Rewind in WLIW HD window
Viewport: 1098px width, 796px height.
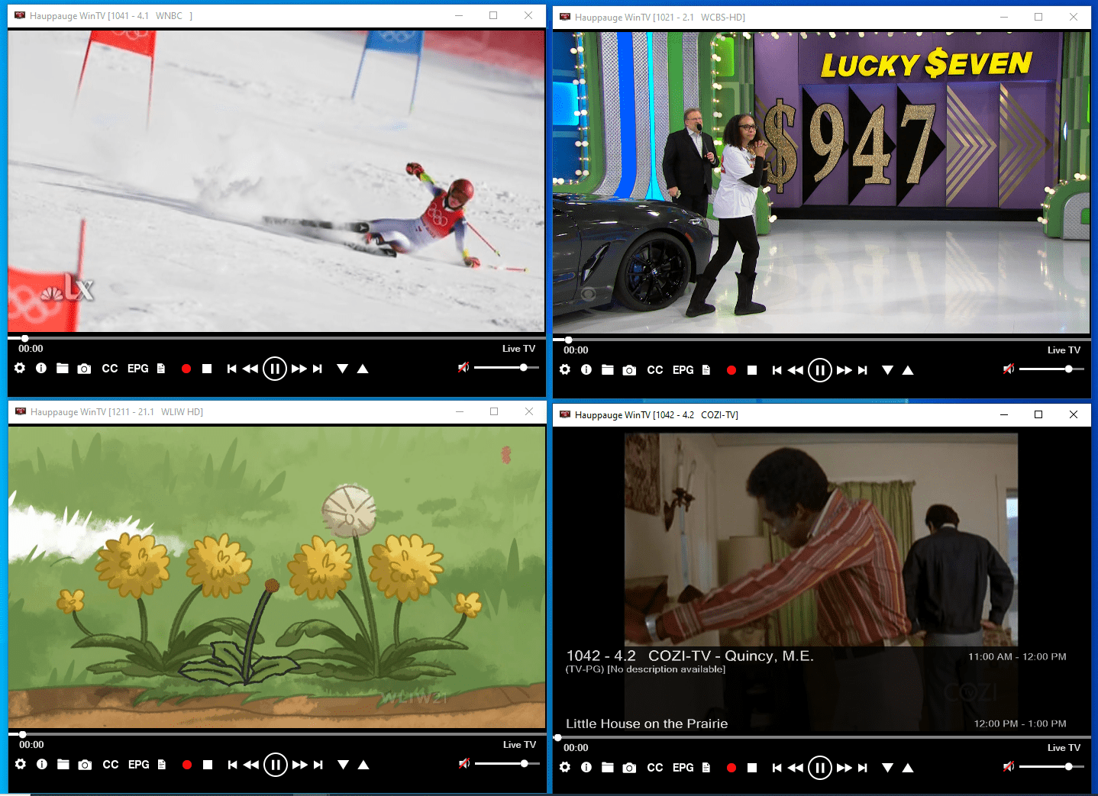click(x=251, y=765)
